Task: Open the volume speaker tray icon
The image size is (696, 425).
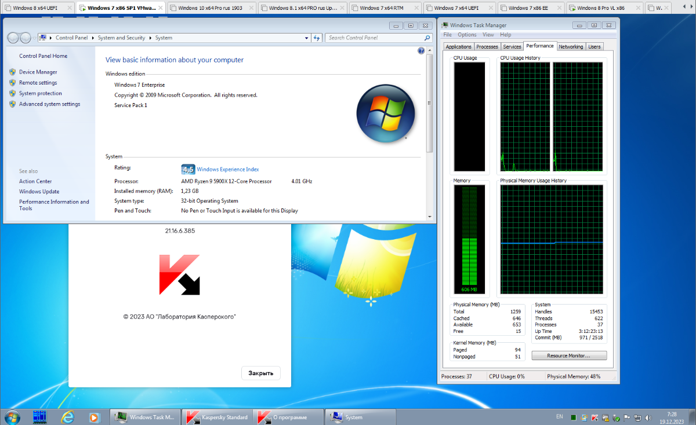Action: pyautogui.click(x=648, y=417)
